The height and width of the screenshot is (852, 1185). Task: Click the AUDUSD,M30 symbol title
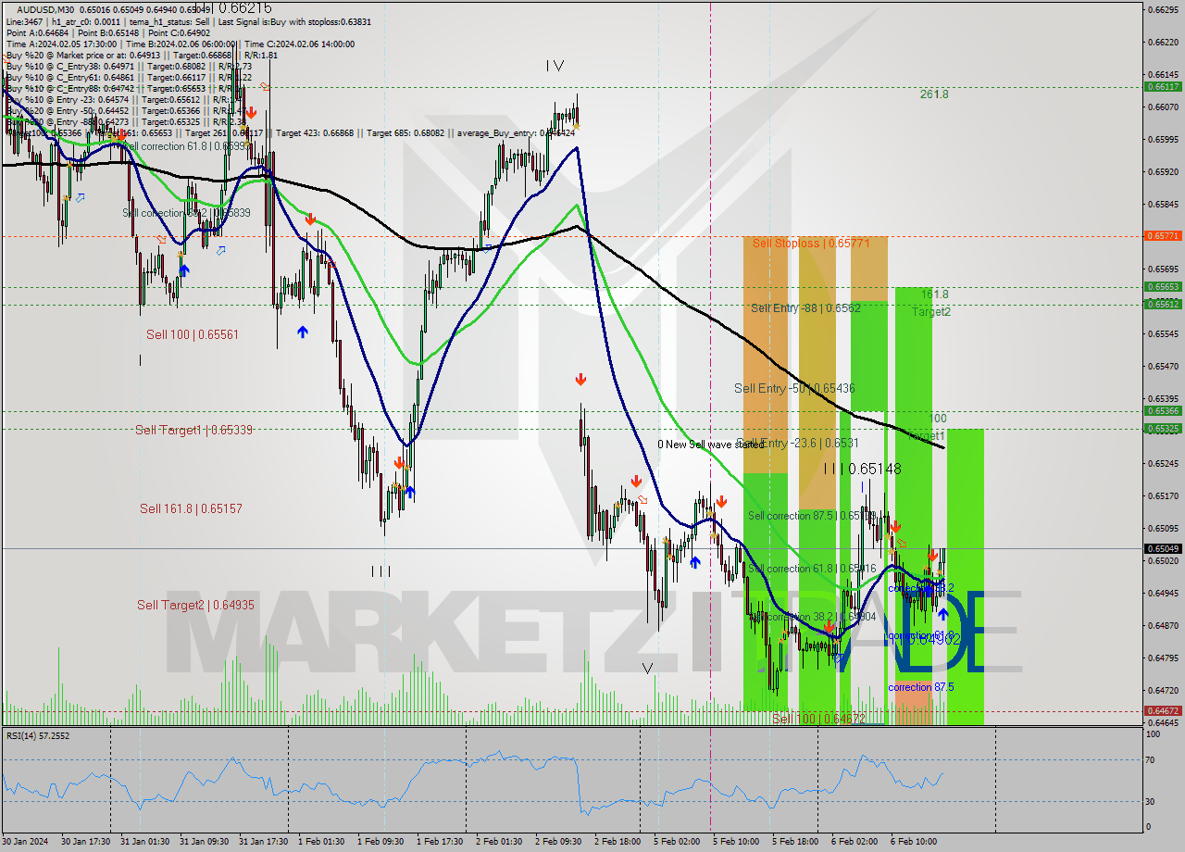pyautogui.click(x=45, y=9)
